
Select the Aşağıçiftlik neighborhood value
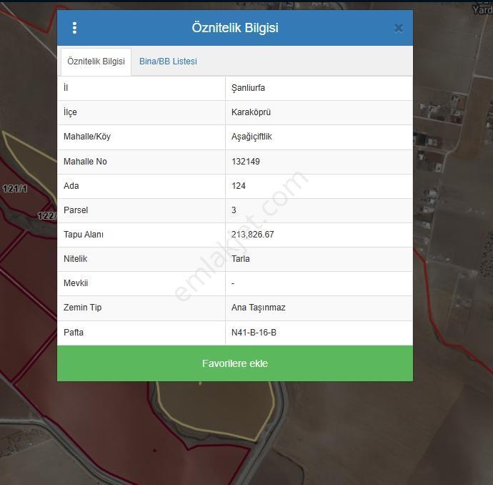point(252,137)
